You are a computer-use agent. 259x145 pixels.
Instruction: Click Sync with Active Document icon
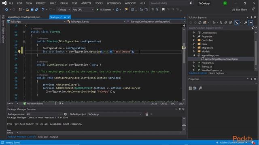click(x=221, y=23)
